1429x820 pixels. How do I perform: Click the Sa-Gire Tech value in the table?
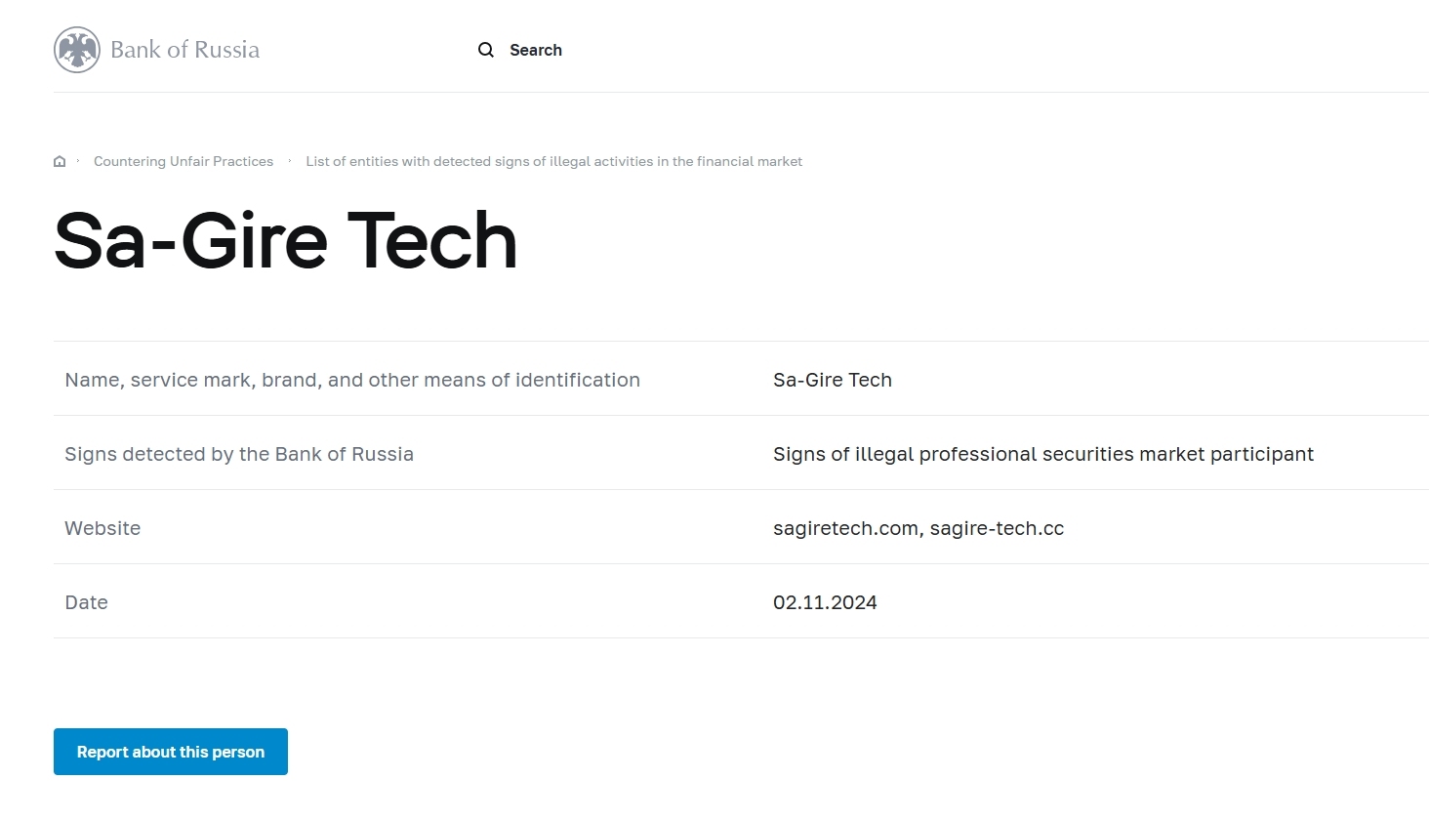pos(832,380)
